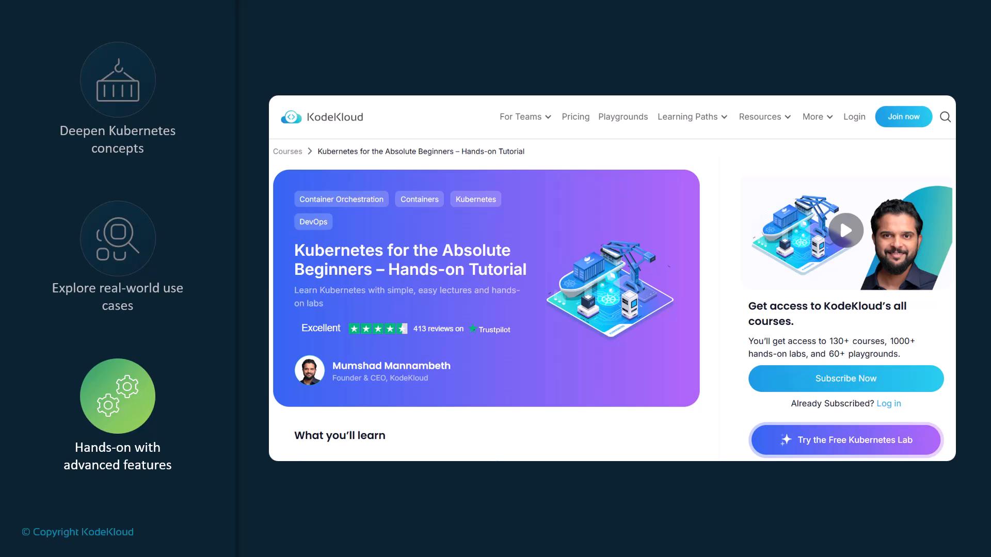Select the Container Orchestration tag
This screenshot has height=557, width=991.
[341, 199]
